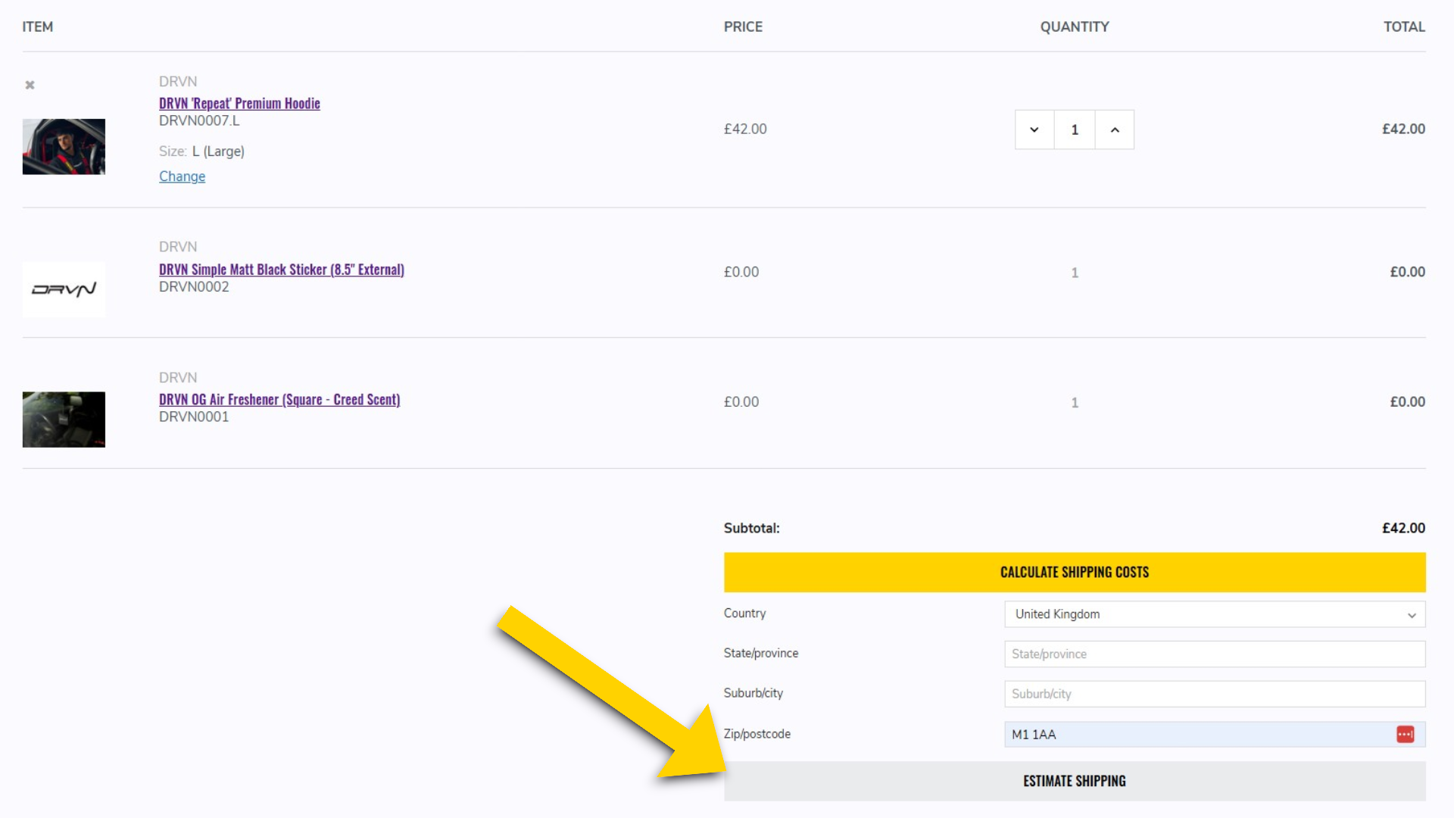
Task: Click the air freshener product thumbnail
Action: pos(64,420)
